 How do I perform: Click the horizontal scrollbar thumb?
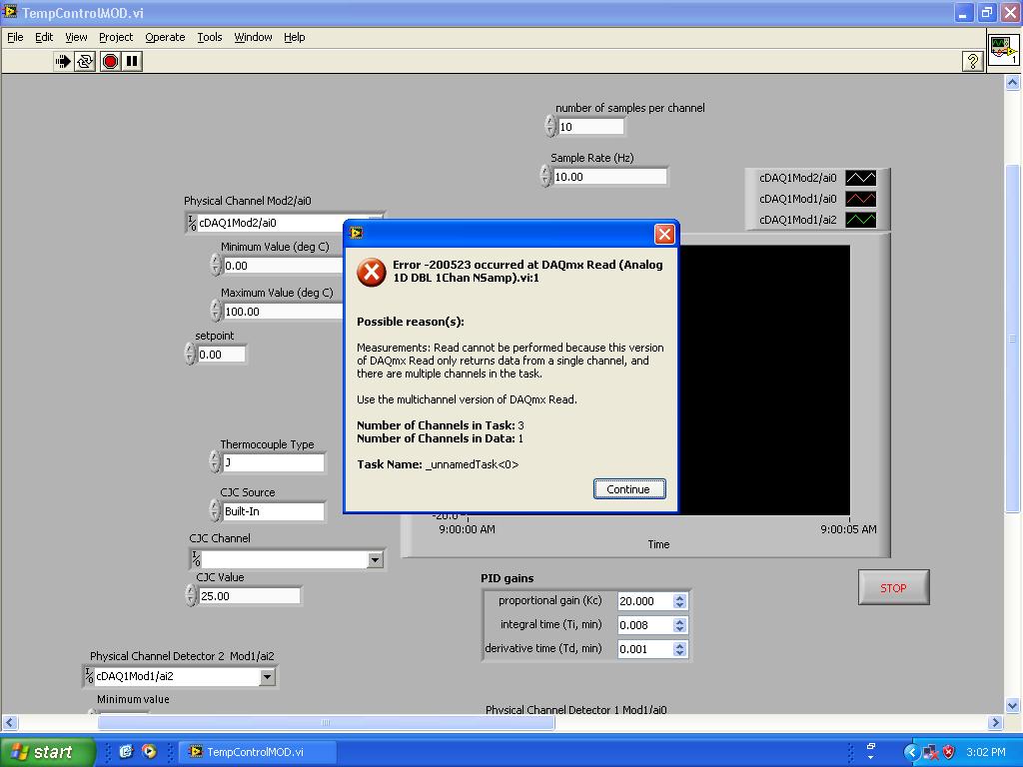(x=327, y=722)
